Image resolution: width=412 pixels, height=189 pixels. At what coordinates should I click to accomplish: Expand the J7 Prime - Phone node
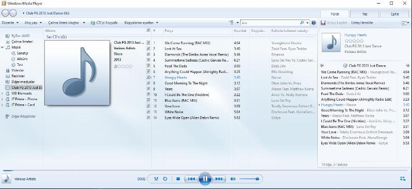click(x=3, y=99)
